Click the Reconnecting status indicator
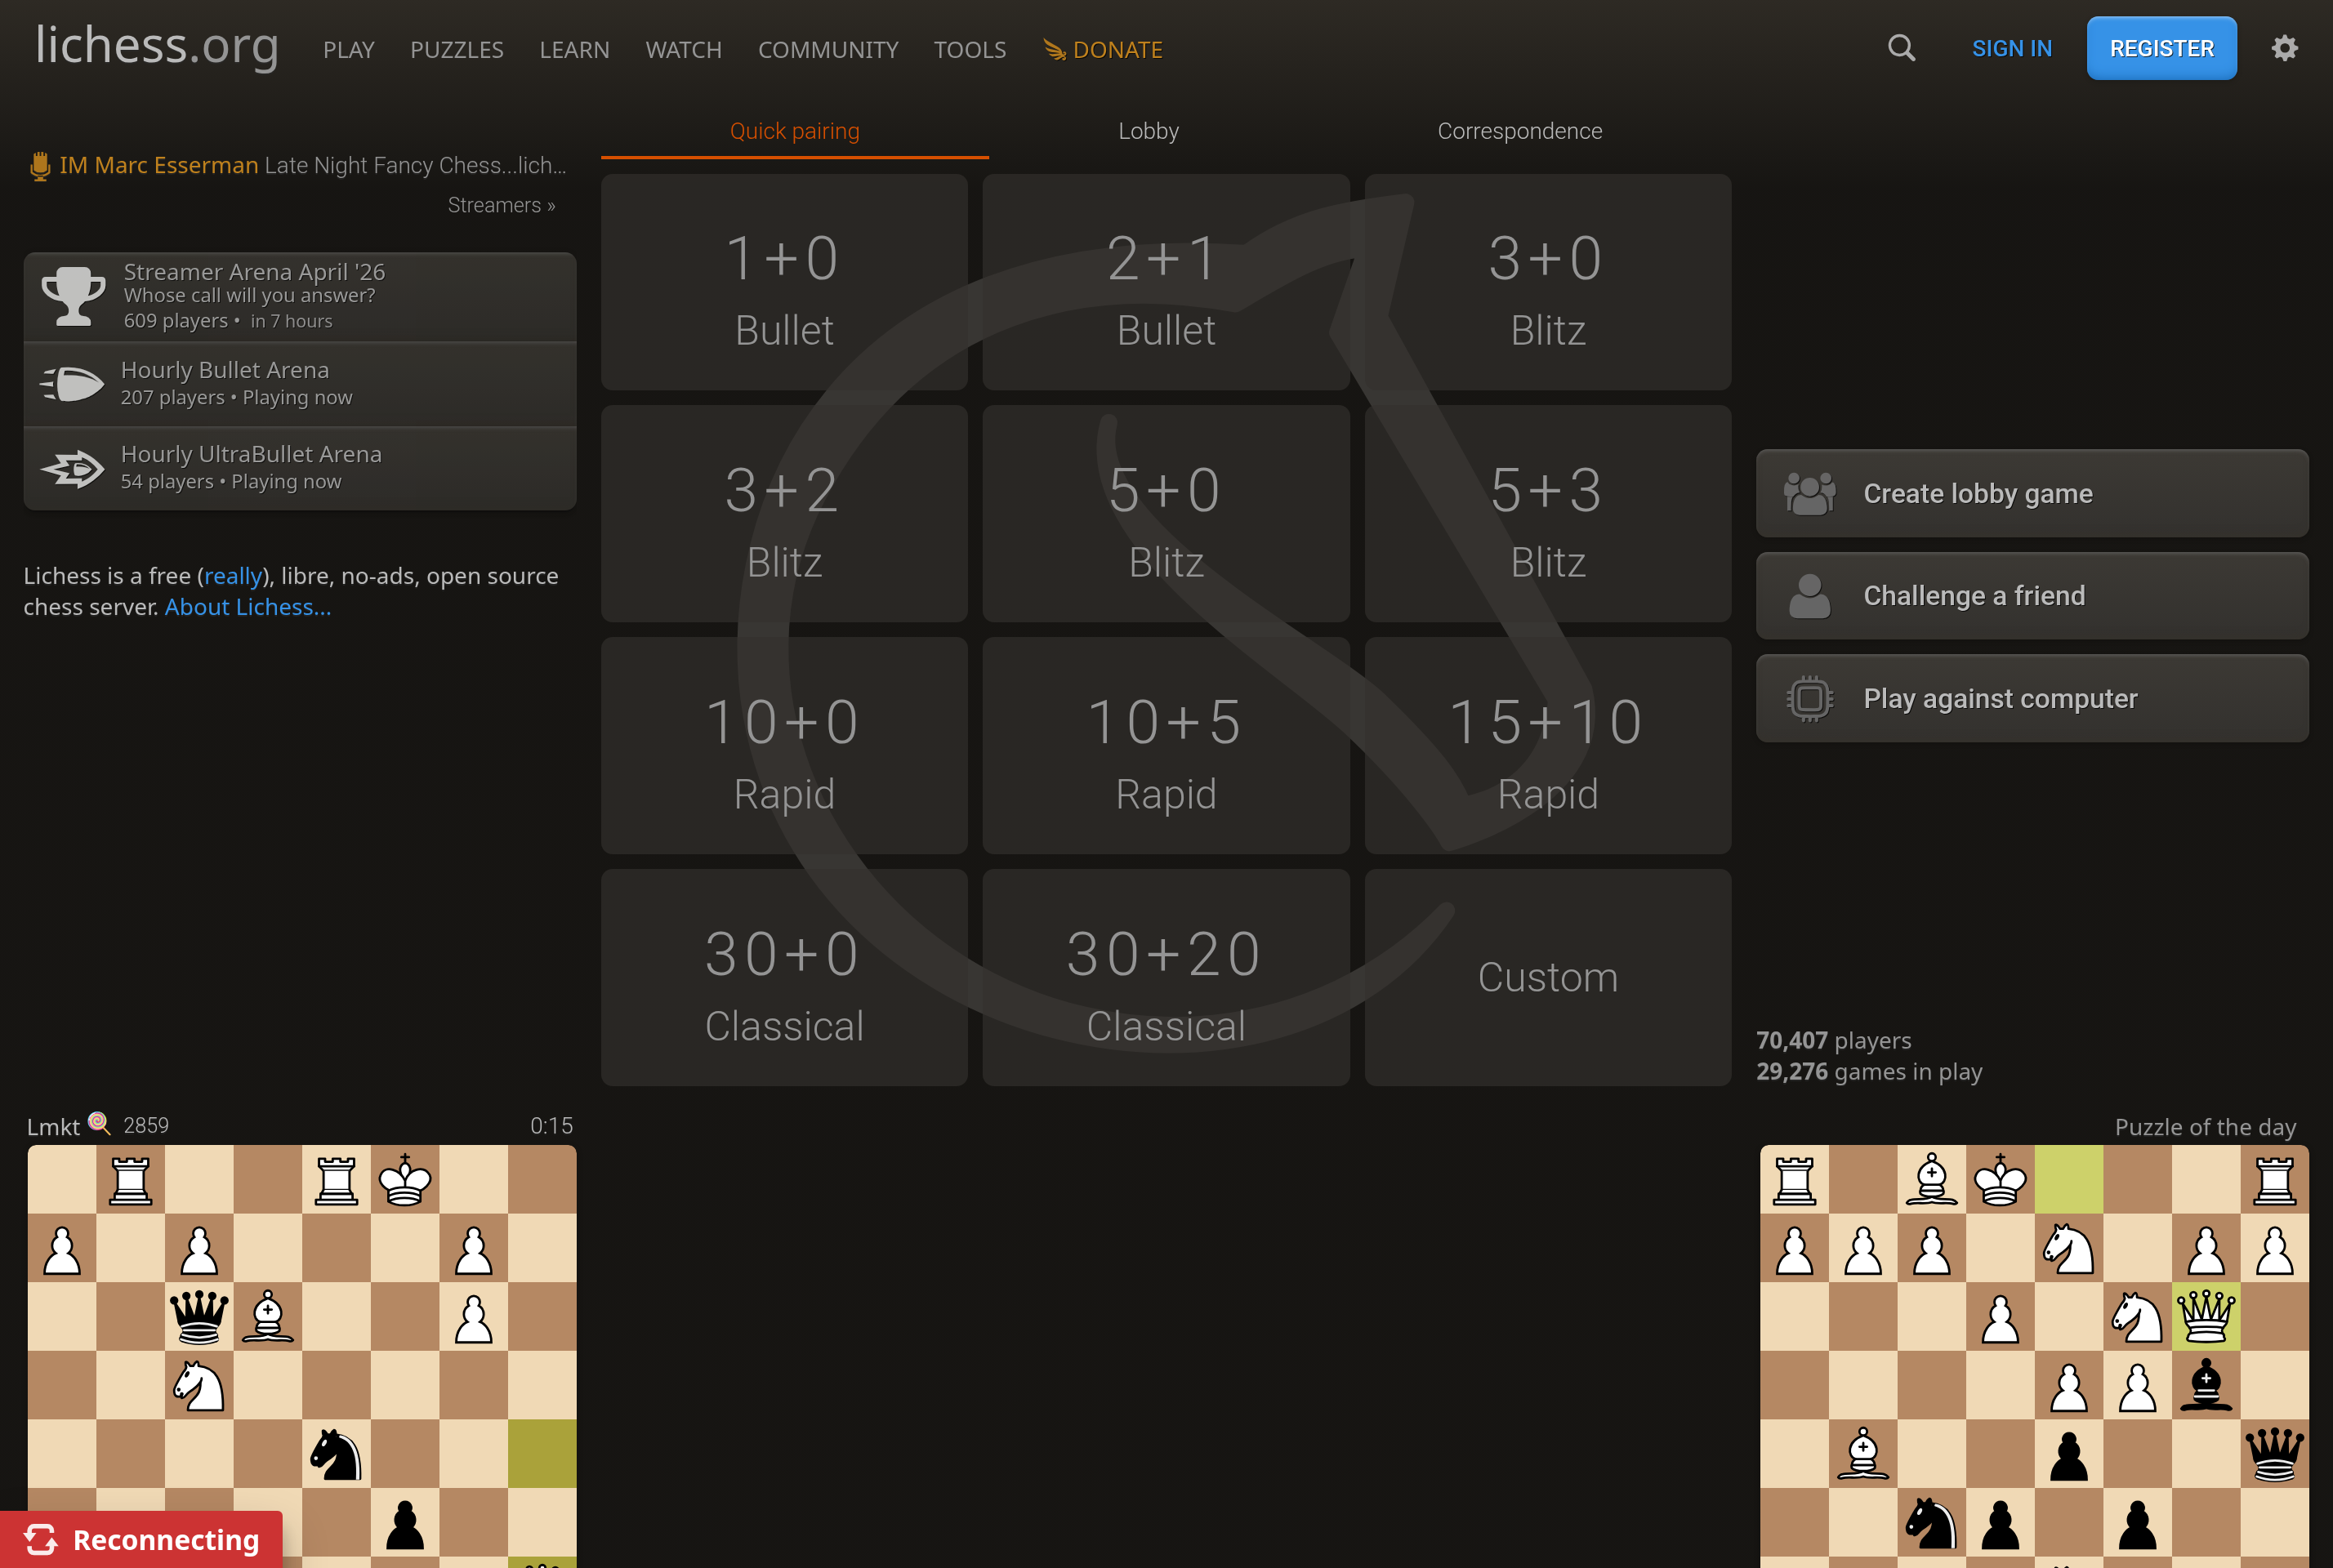 click(x=146, y=1539)
